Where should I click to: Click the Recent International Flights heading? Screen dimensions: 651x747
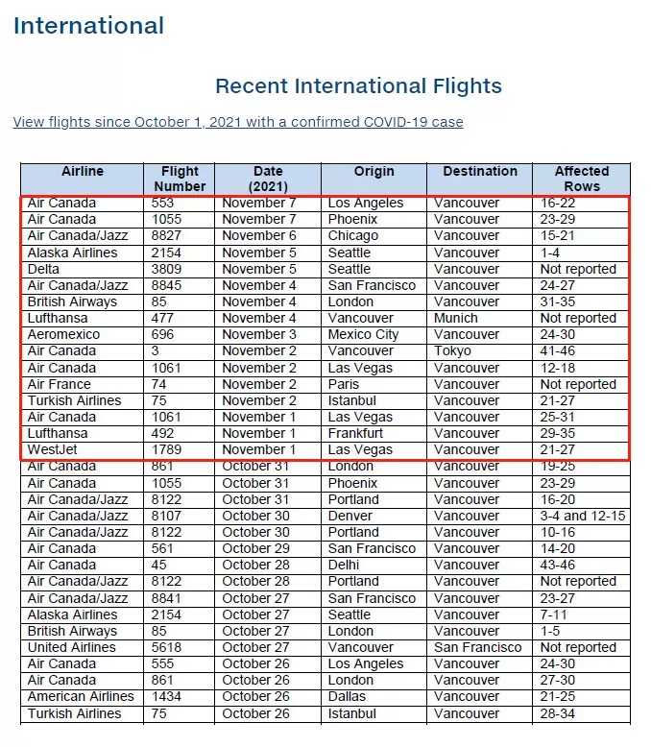pyautogui.click(x=358, y=86)
